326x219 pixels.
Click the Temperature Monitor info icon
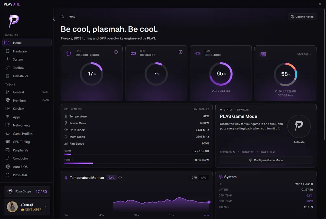pyautogui.click(x=120, y=177)
